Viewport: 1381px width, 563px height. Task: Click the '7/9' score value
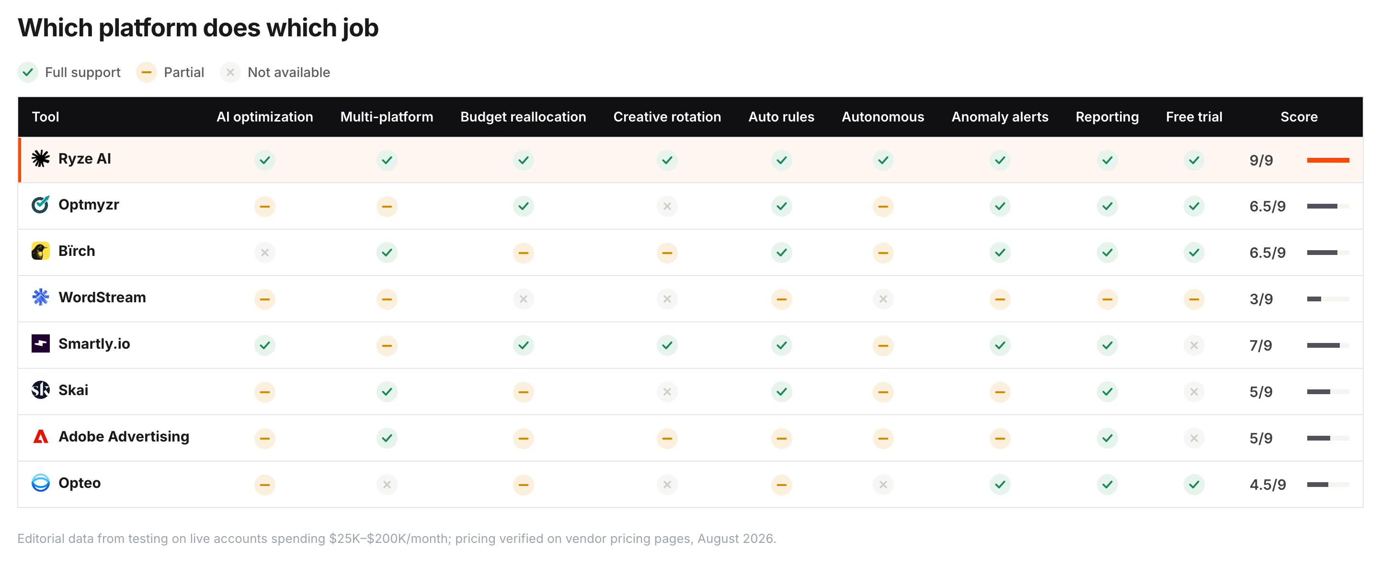tap(1260, 345)
